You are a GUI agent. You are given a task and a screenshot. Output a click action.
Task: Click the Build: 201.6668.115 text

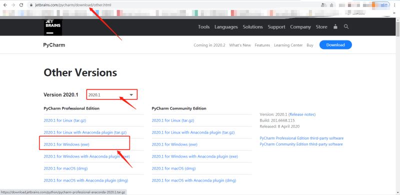point(277,120)
